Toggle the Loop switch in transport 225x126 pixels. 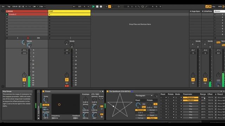(143, 7)
